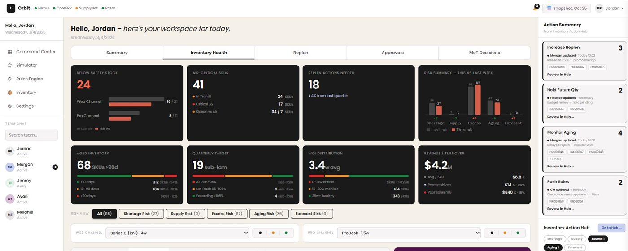Select black dot filter in Web Channel

(261, 233)
